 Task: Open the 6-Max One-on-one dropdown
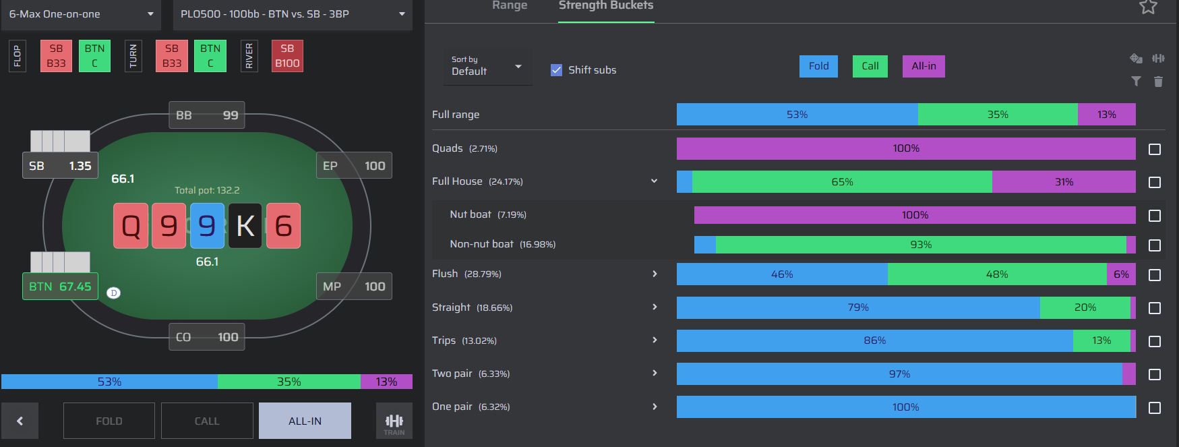pos(82,14)
